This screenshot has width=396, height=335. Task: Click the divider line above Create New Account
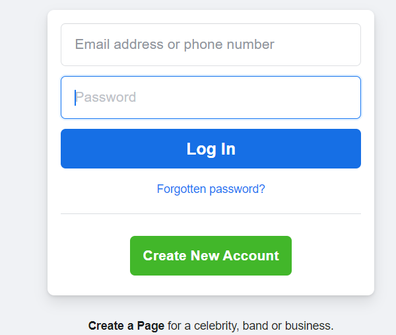[x=211, y=214]
